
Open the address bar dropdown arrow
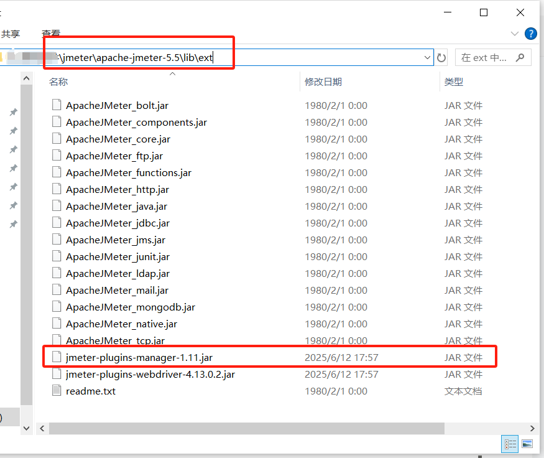click(427, 57)
